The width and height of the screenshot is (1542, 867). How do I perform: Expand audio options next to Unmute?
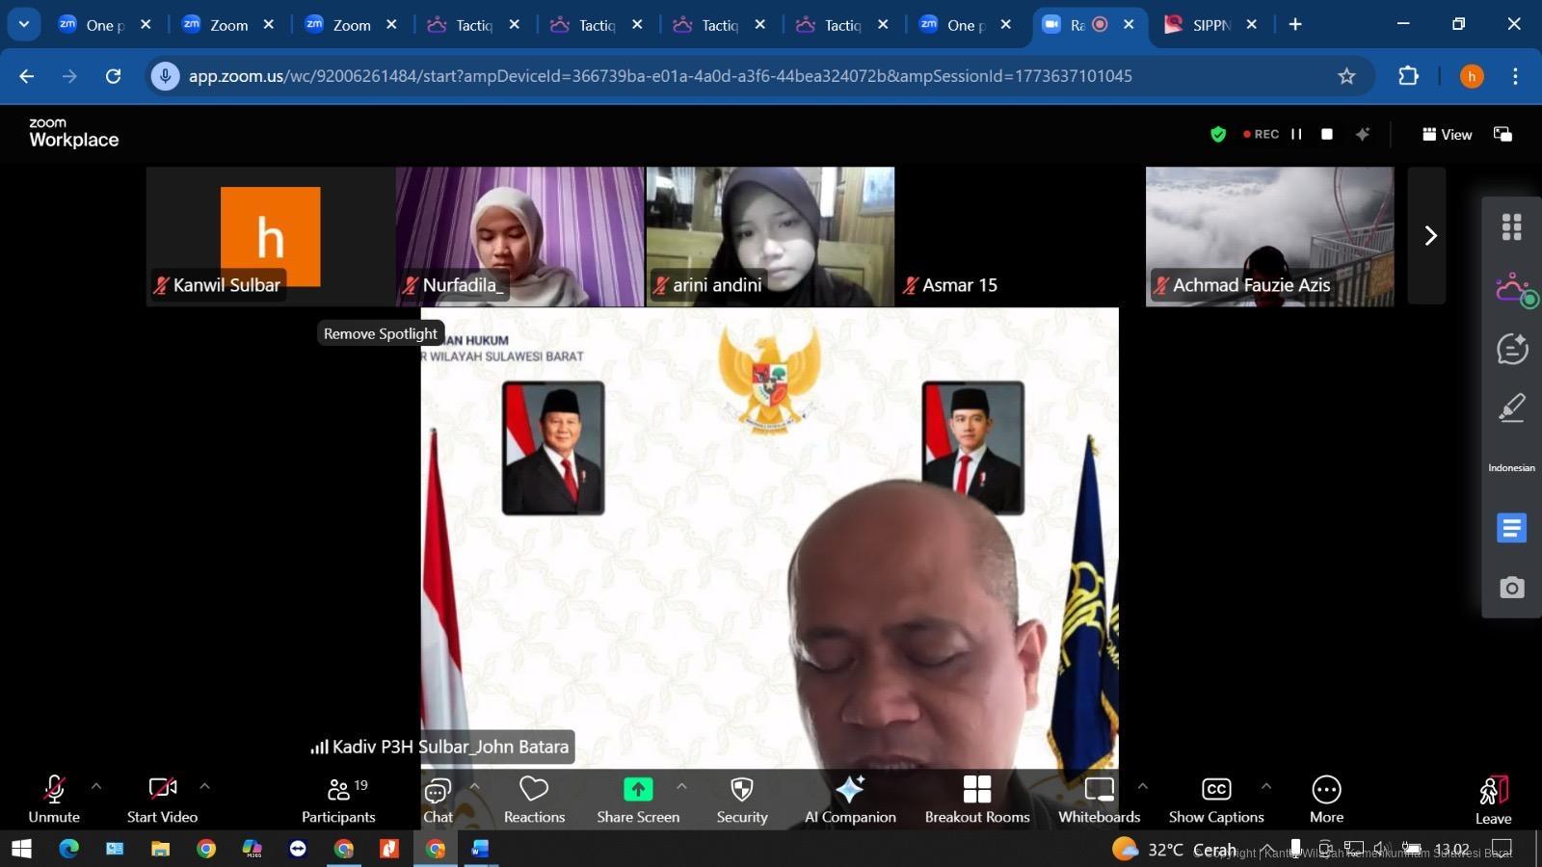point(95,786)
